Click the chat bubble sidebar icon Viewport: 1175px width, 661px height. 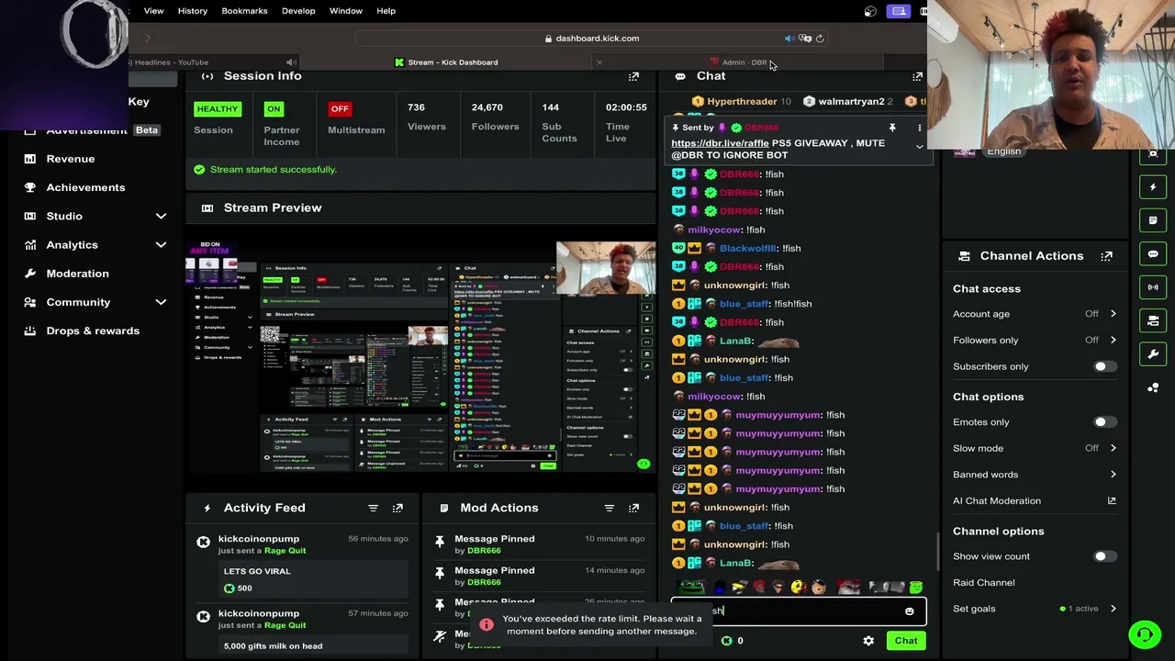pyautogui.click(x=1153, y=254)
